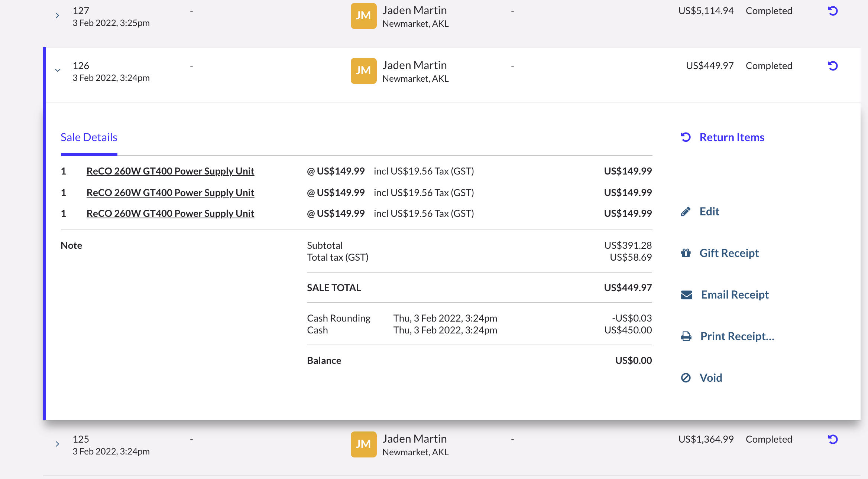Click the Void circle-slash icon
The height and width of the screenshot is (479, 868).
coord(686,378)
